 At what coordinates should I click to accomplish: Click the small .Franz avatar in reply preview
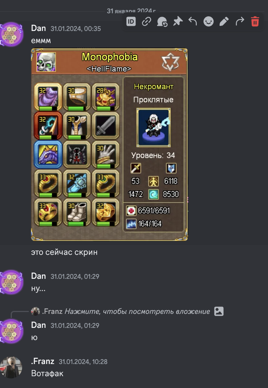pos(35,311)
